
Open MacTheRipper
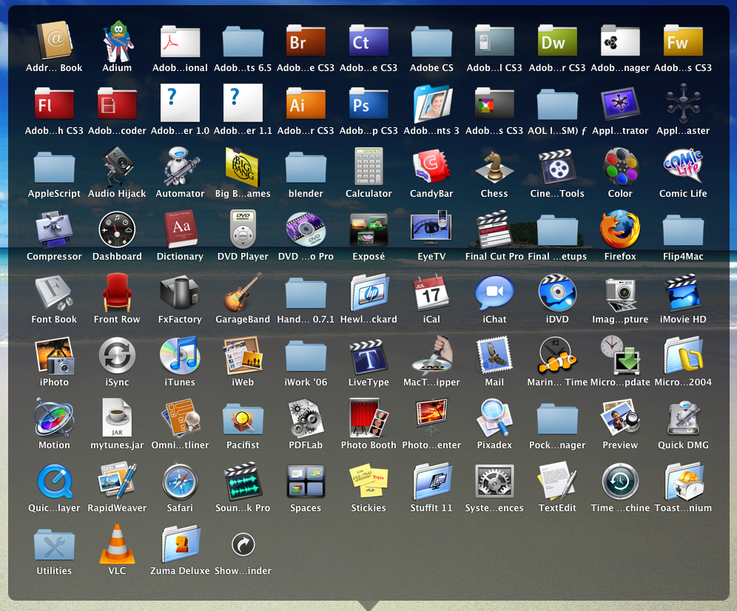click(x=431, y=355)
